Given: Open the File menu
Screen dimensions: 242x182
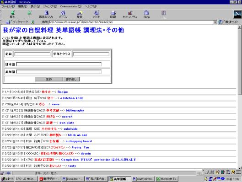Looking at the screenshot, I should [x=8, y=6].
